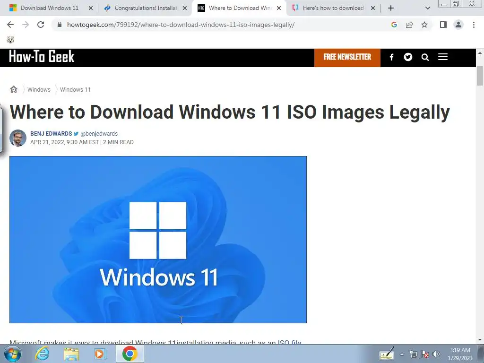Open the Action Center flag tray icon
This screenshot has width=484, height=363.
425,354
